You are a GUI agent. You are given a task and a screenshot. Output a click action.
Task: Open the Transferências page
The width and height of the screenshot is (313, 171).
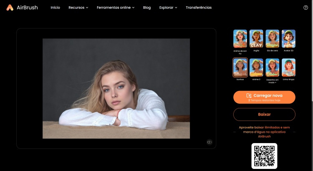[199, 8]
